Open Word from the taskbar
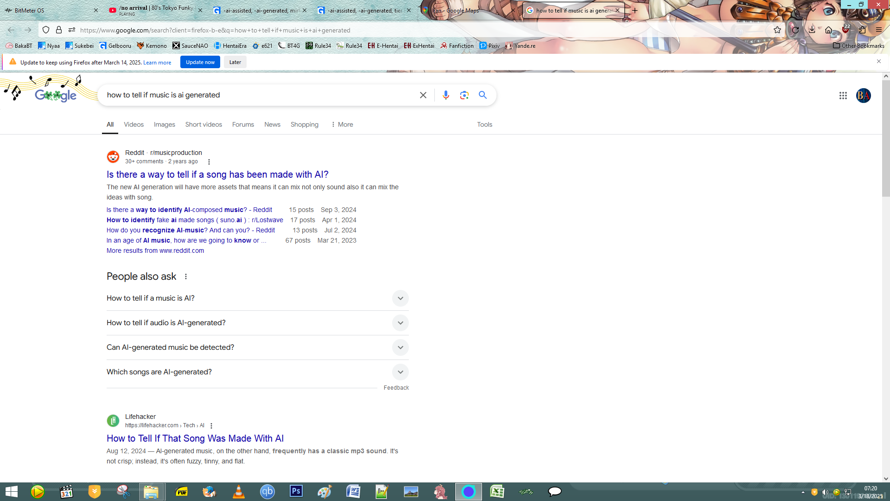The image size is (890, 501). pyautogui.click(x=354, y=492)
